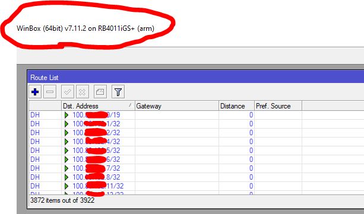This screenshot has width=364, height=214.
Task: Sort by Pref. Source column header
Action: click(278, 106)
